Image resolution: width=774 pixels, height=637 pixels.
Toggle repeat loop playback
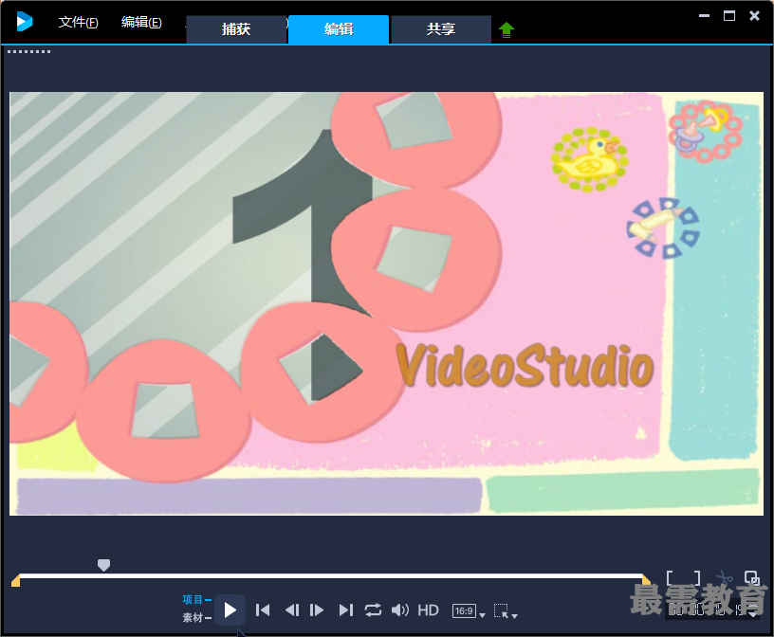pos(373,610)
